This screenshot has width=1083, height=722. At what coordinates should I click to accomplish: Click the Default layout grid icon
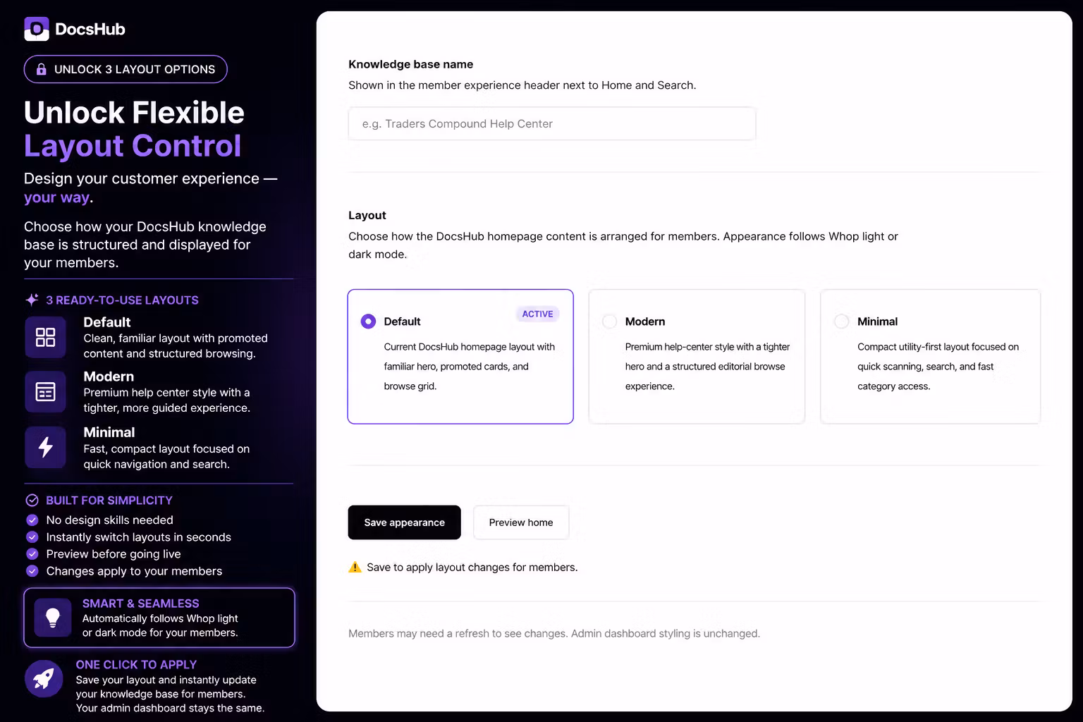[45, 337]
